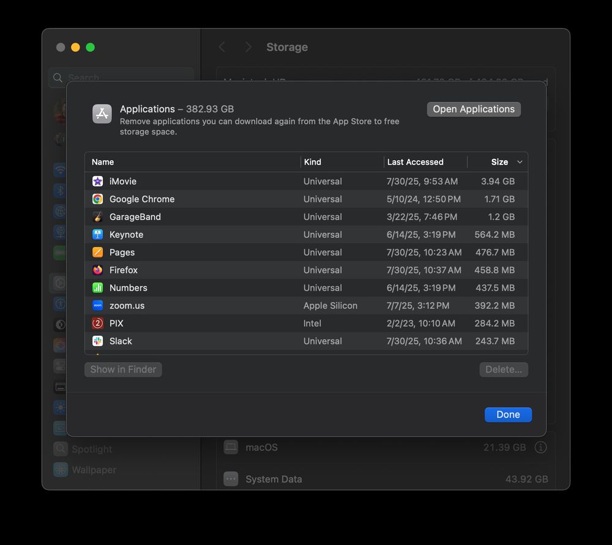Toggle sort order with Size column chevron

click(520, 162)
